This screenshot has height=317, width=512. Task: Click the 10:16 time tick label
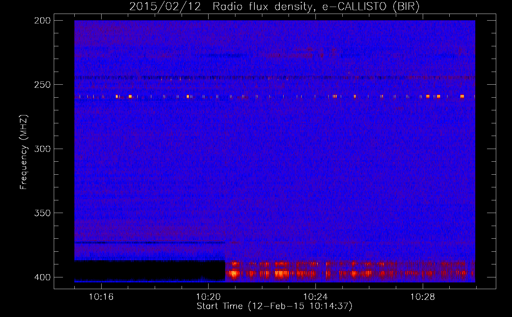(x=101, y=297)
